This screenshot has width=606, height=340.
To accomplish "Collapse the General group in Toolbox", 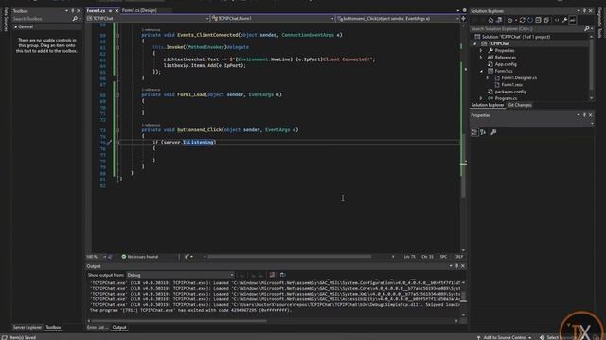I will 16,27.
